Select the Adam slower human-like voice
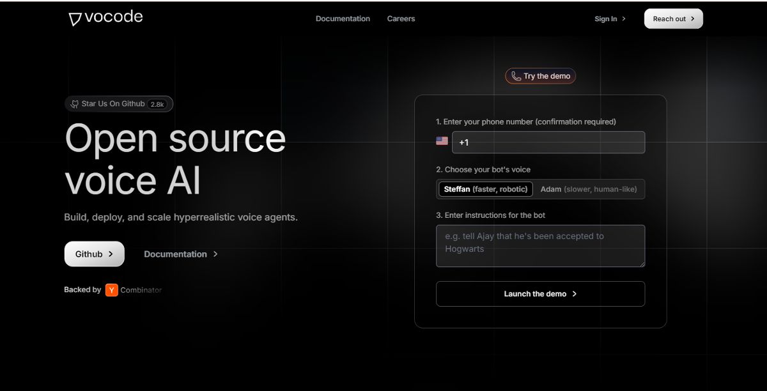 pyautogui.click(x=589, y=188)
